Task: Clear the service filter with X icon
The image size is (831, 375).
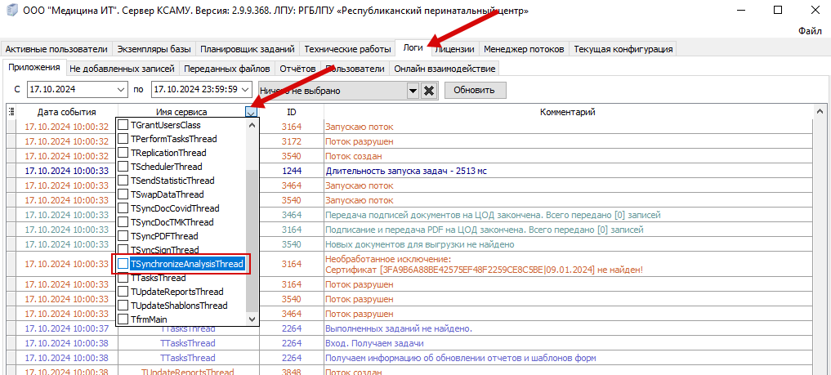Action: (x=429, y=91)
